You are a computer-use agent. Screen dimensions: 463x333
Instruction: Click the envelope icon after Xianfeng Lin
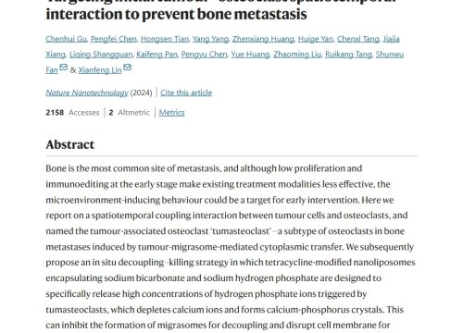click(x=127, y=67)
